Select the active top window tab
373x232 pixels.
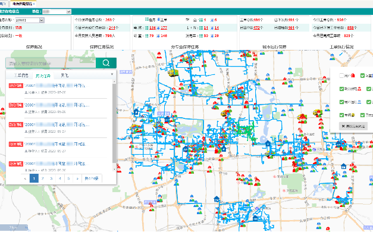pyautogui.click(x=23, y=4)
